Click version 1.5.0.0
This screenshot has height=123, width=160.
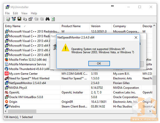95,78
